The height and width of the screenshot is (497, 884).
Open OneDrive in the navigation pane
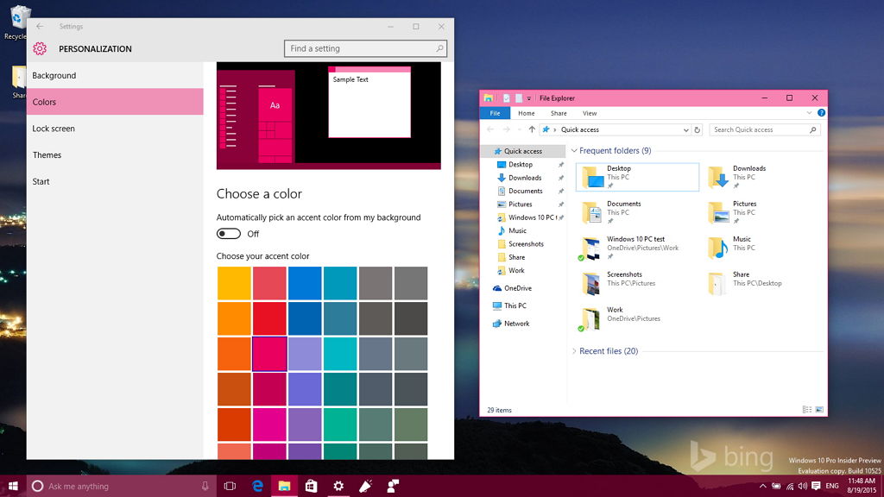(519, 287)
